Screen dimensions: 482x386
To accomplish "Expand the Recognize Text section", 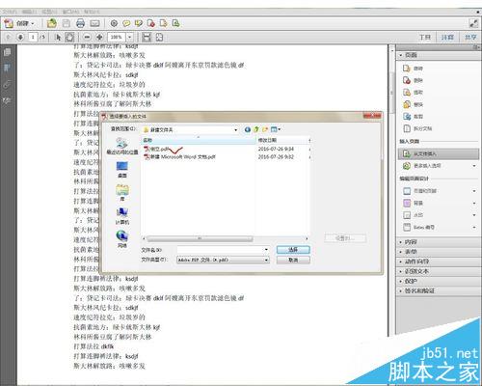I will coord(439,271).
